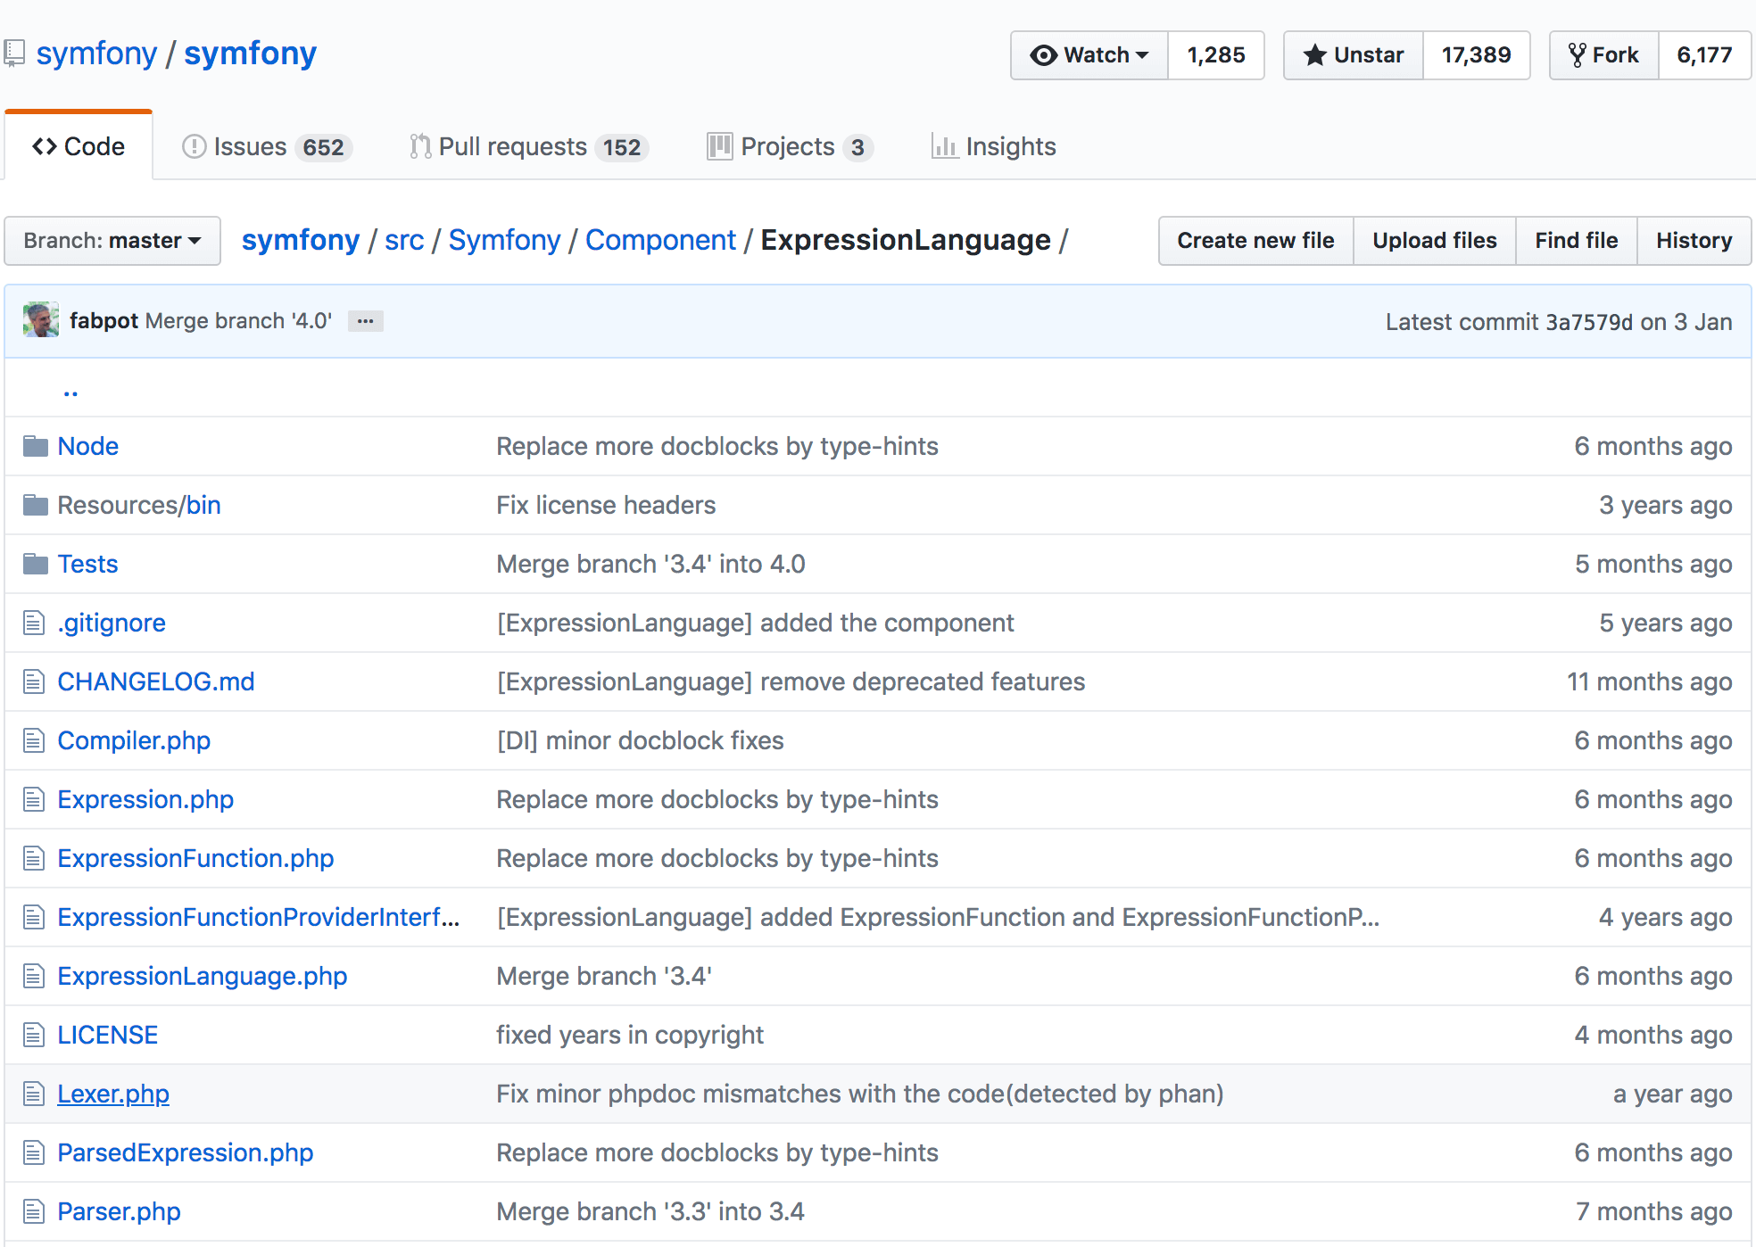Open the Insights tab
Screen dimensions: 1756x1247
point(993,146)
